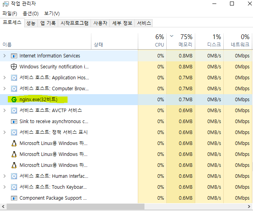The image size is (253, 211).
Task: Click the Internet Information Services process icon
Action: click(x=14, y=56)
